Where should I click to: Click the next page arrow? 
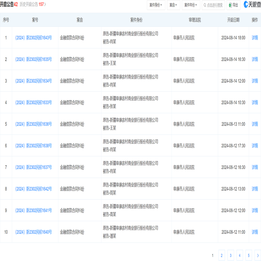coord(258,255)
